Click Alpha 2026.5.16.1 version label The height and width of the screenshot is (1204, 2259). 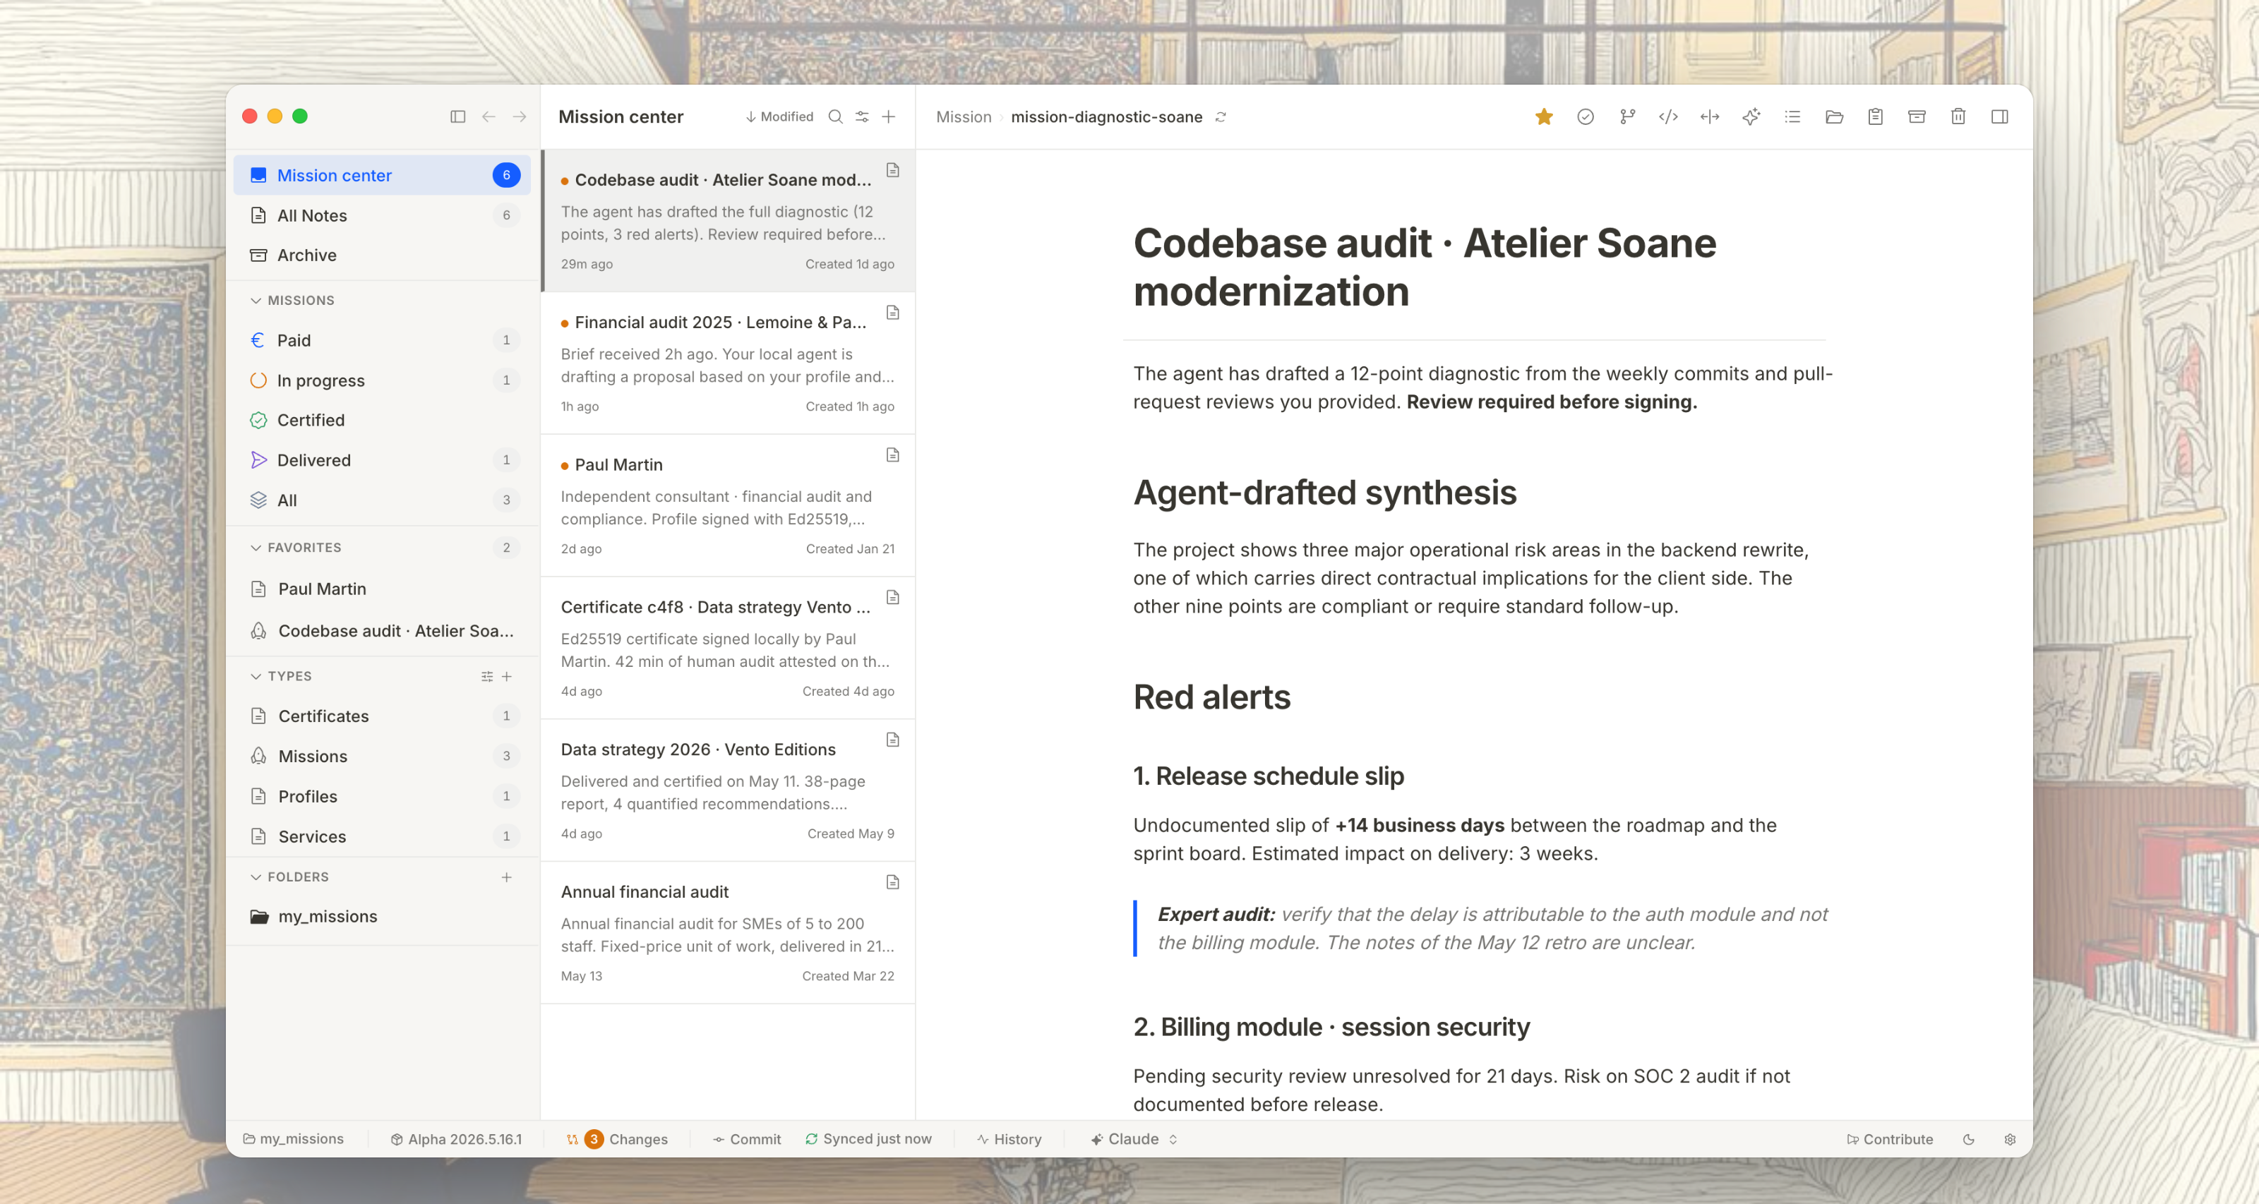coord(456,1139)
